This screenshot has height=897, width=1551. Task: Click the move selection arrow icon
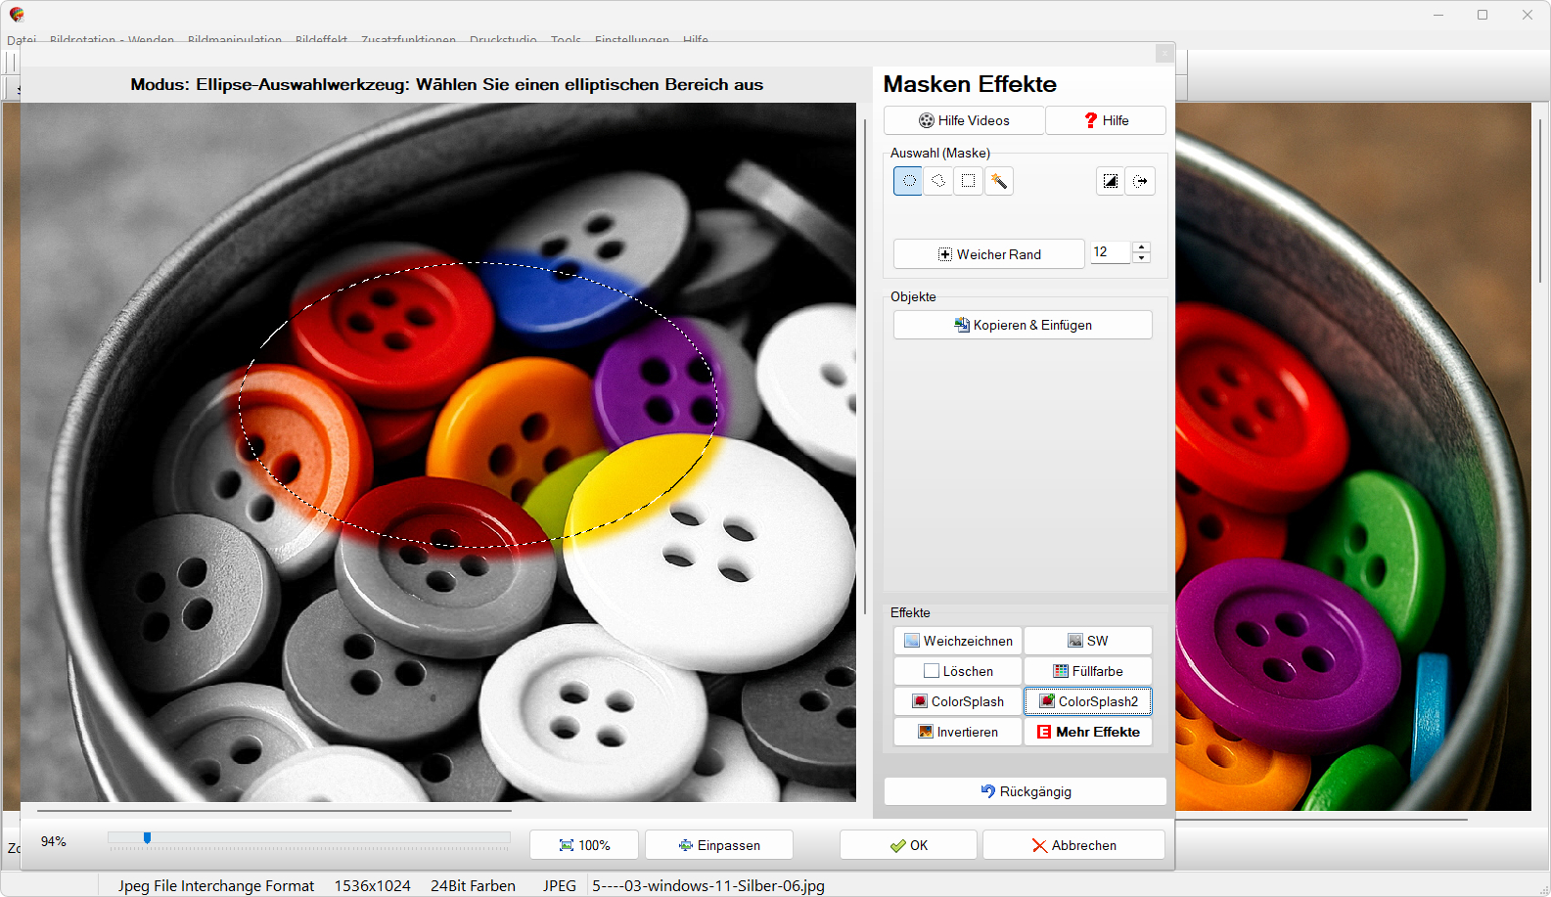click(x=1140, y=181)
